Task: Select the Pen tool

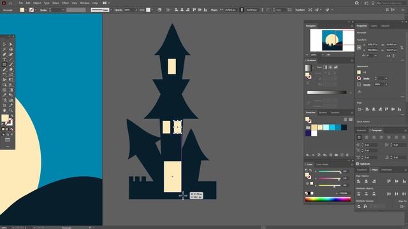Action: (4, 55)
